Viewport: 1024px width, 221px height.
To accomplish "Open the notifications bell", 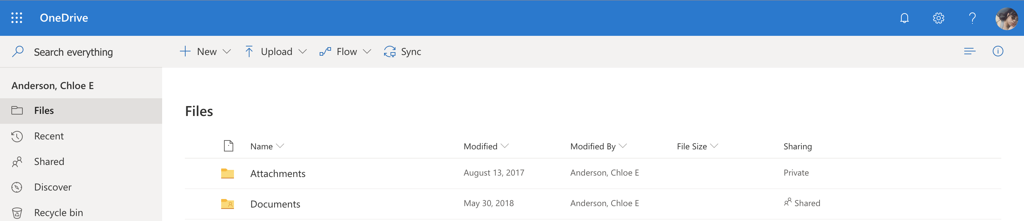I will click(x=904, y=18).
